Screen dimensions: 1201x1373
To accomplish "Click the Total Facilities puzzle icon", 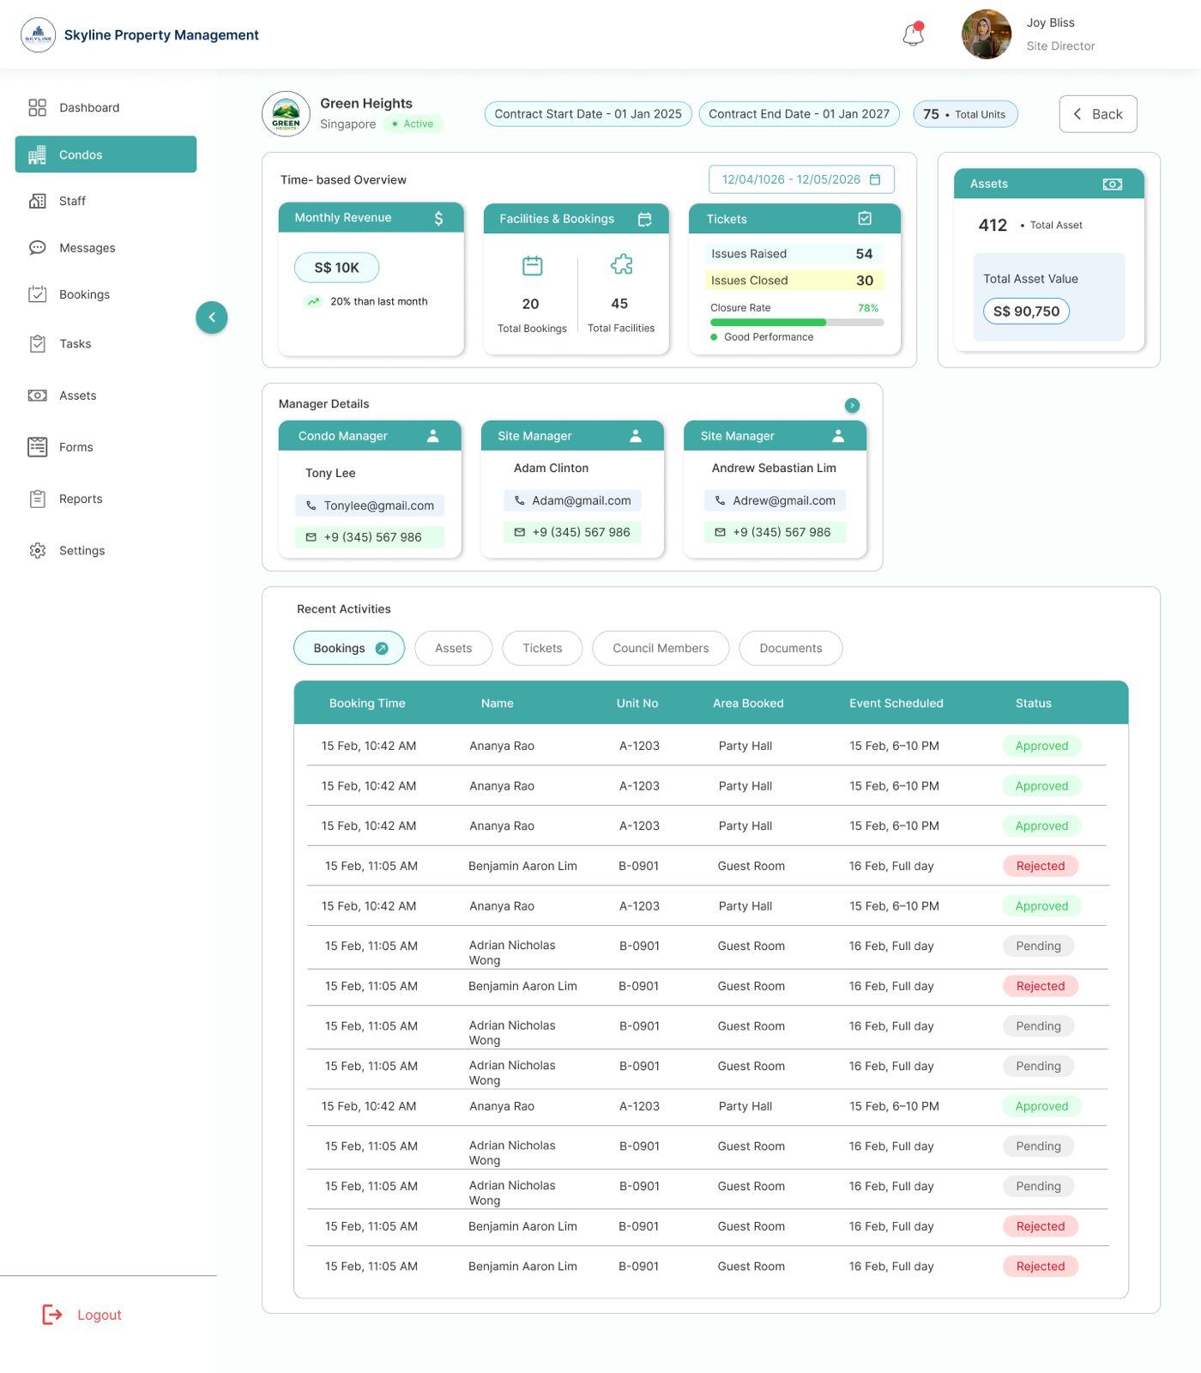I will tap(621, 264).
